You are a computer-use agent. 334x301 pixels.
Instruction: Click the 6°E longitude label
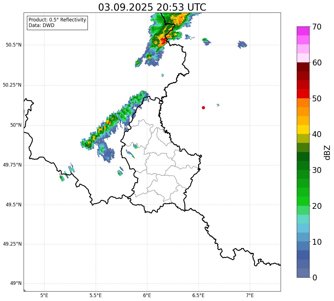[147, 295]
